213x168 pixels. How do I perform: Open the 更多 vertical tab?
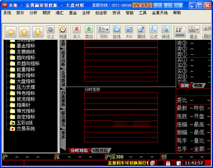63,140
